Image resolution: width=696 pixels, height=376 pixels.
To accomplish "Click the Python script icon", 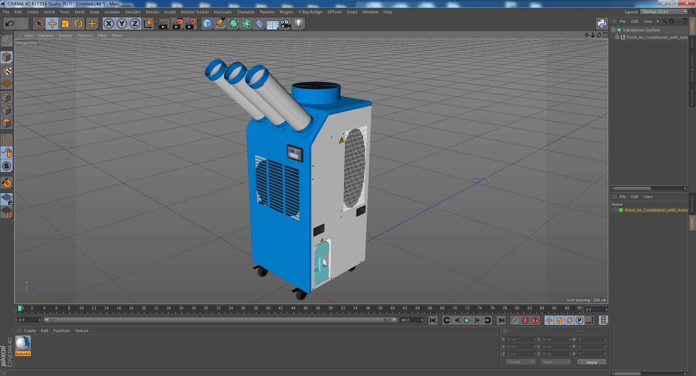I will pyautogui.click(x=602, y=24).
